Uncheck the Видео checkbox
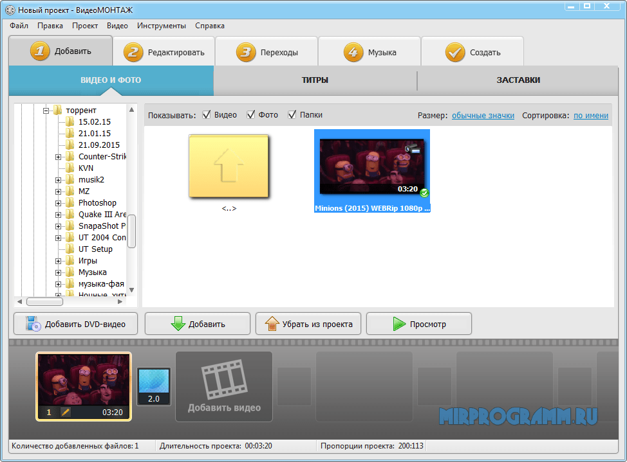 click(207, 115)
